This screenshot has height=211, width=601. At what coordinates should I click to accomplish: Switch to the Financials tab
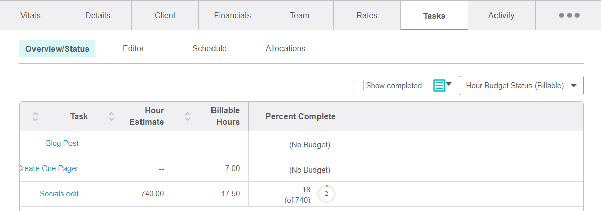coord(232,15)
